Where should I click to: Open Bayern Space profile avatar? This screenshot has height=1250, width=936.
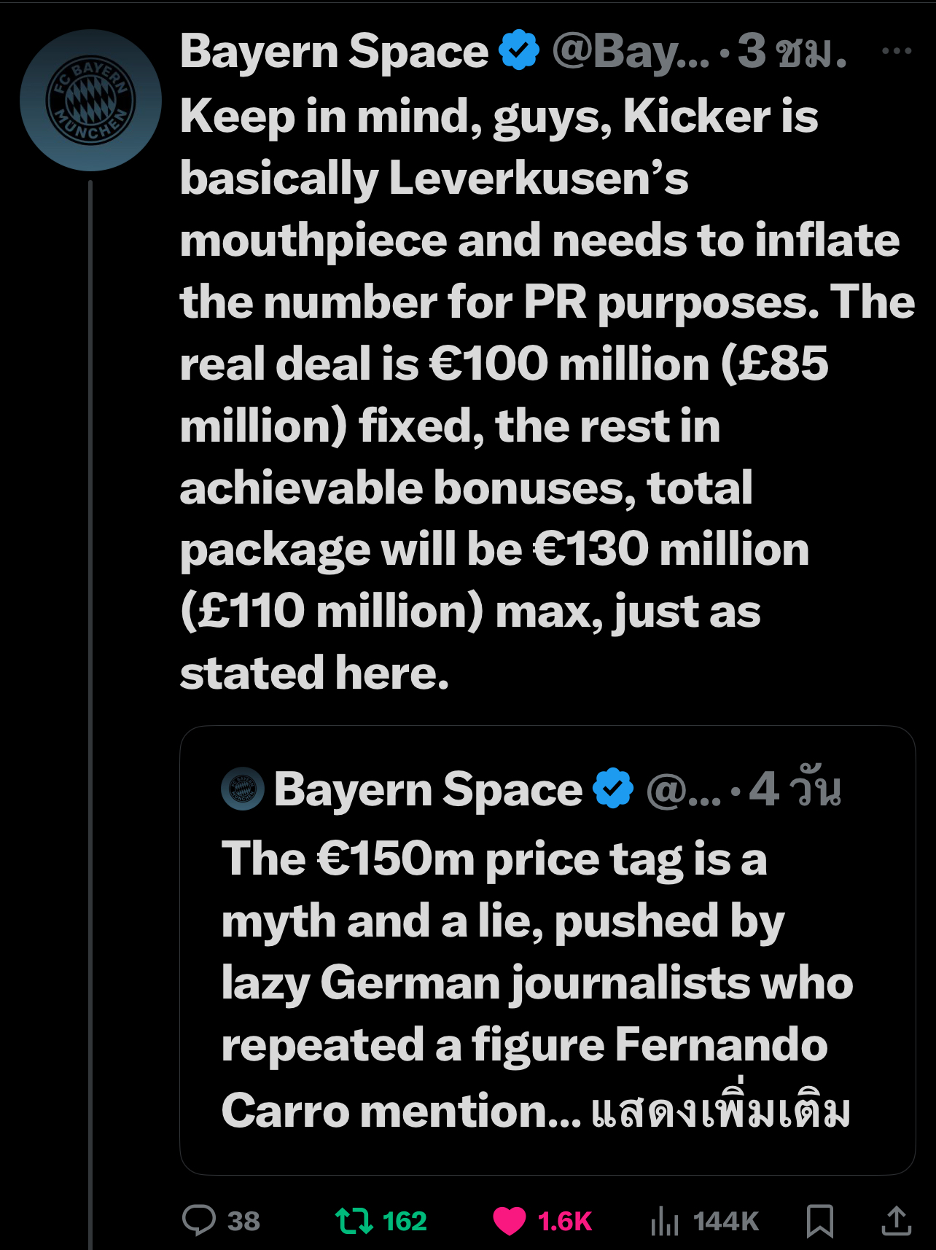[91, 101]
